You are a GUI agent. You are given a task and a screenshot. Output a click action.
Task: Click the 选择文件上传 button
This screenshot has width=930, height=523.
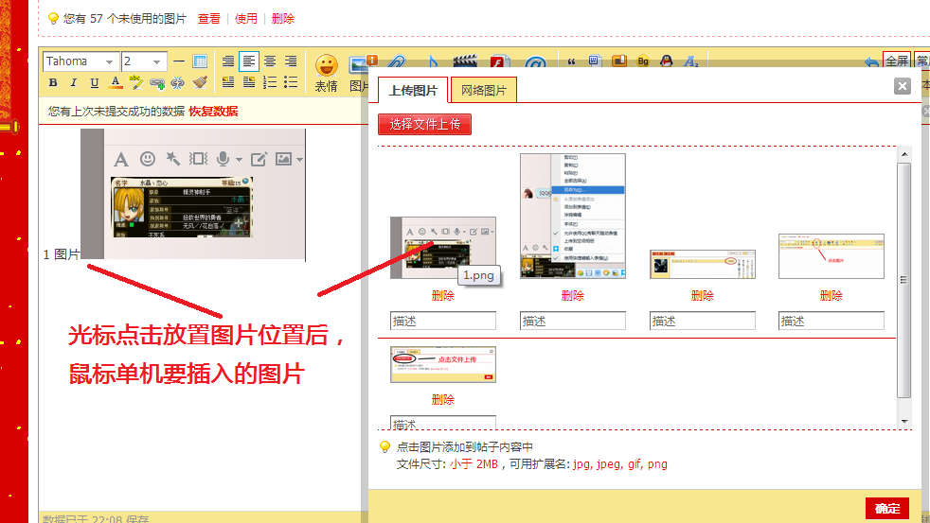click(x=424, y=125)
